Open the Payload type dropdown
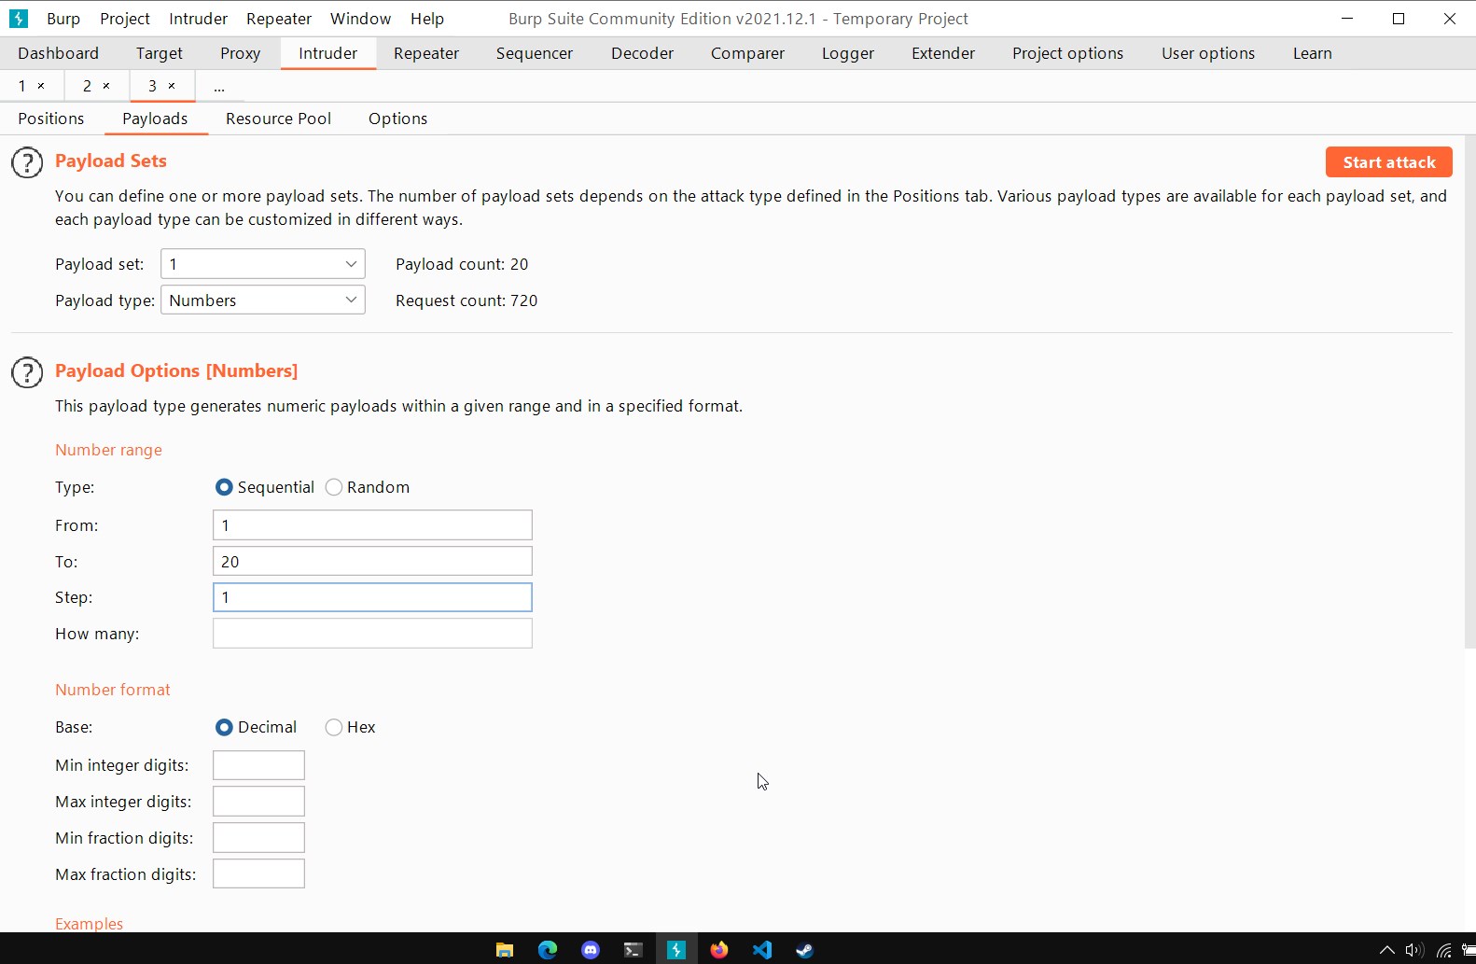Viewport: 1476px width, 964px height. [x=263, y=300]
